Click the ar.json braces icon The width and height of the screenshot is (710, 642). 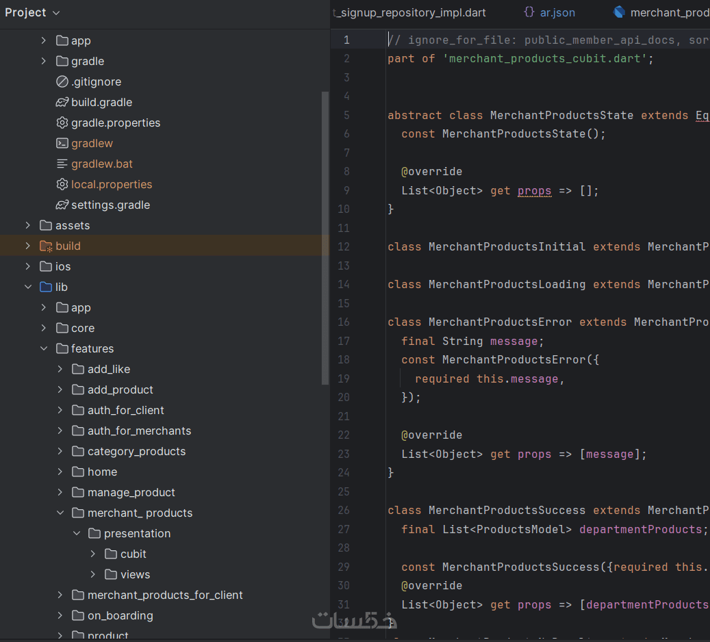(x=529, y=12)
